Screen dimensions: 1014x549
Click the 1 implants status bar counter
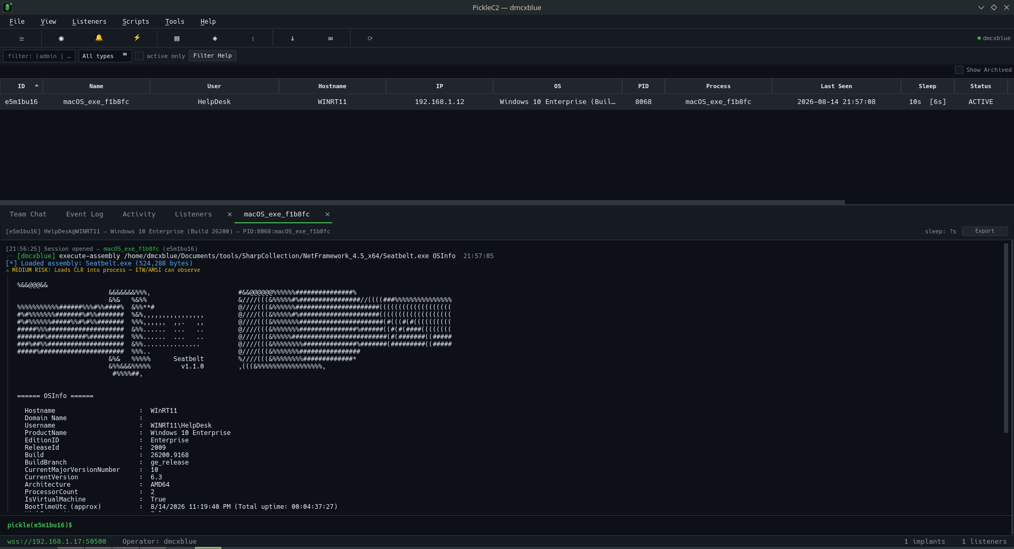point(924,542)
